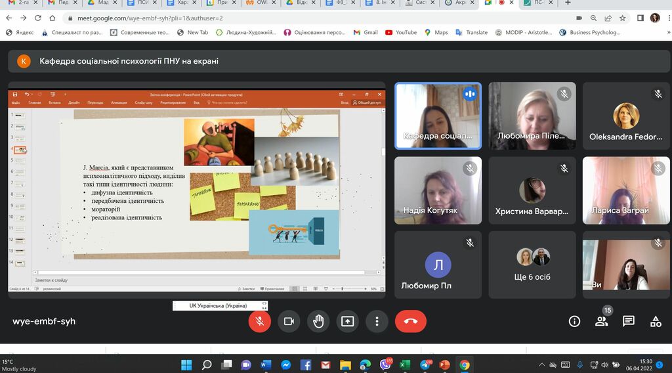
Task: Click the red leave call button
Action: coord(410,321)
